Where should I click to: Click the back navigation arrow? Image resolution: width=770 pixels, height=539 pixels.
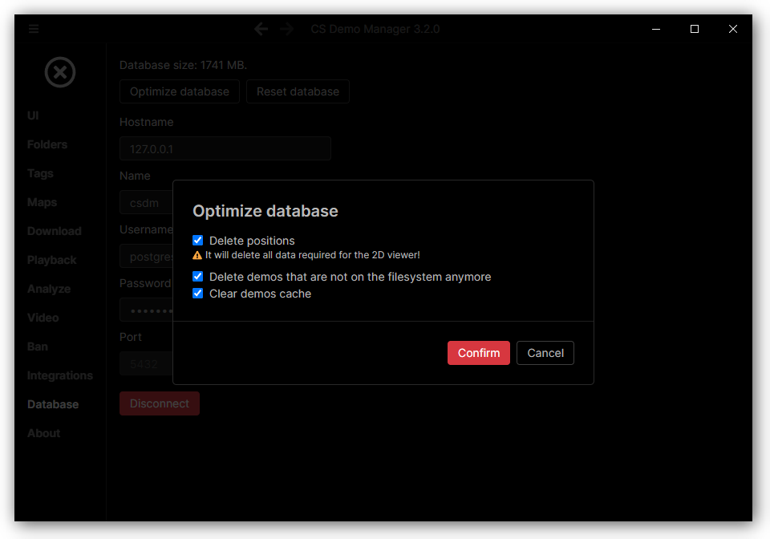click(x=261, y=28)
